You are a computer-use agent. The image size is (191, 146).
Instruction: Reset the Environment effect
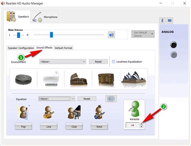pos(98,62)
